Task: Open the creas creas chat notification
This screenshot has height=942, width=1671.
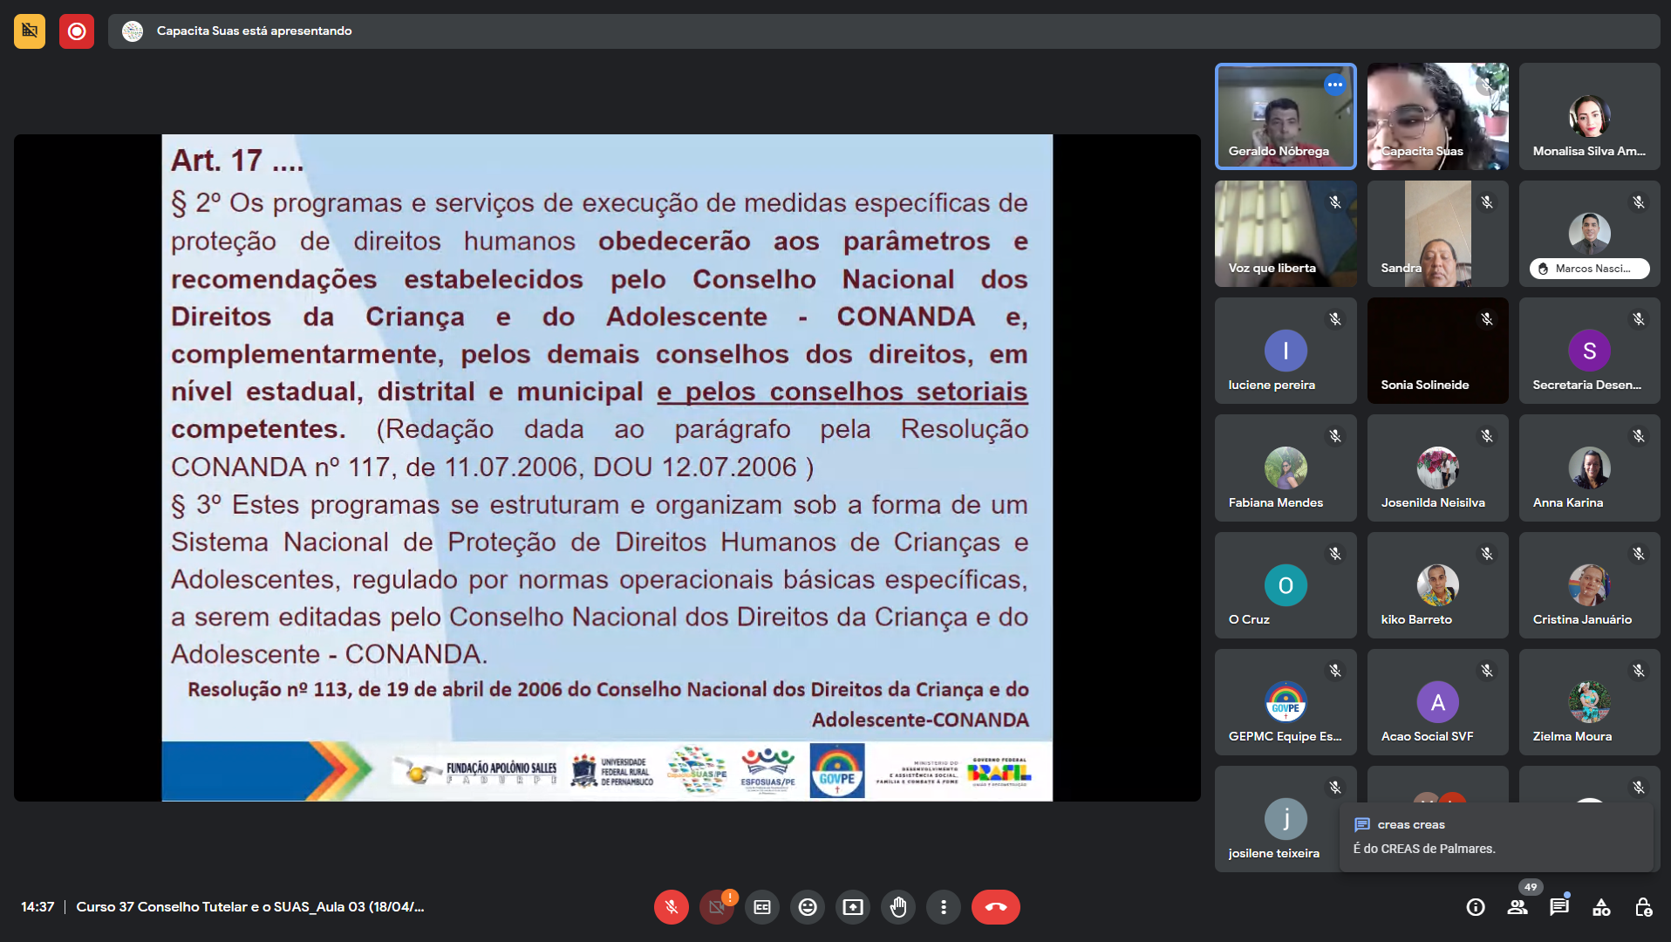Action: (x=1496, y=836)
